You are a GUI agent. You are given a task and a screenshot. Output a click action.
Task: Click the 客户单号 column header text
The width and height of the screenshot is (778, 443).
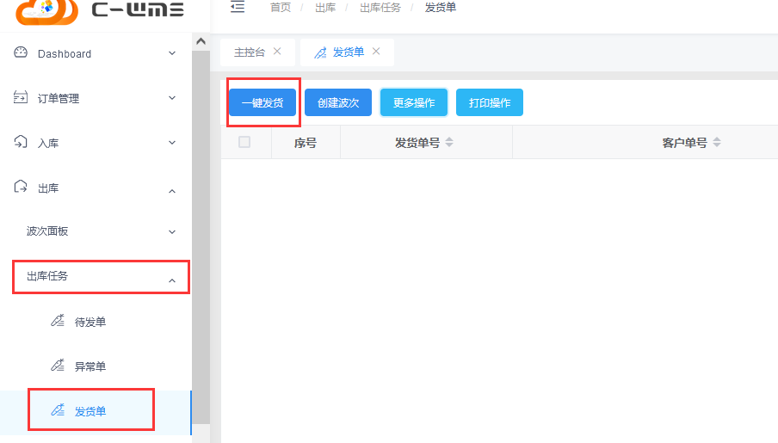(x=685, y=143)
